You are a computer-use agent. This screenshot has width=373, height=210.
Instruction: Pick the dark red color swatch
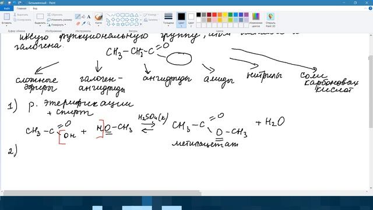(209, 15)
